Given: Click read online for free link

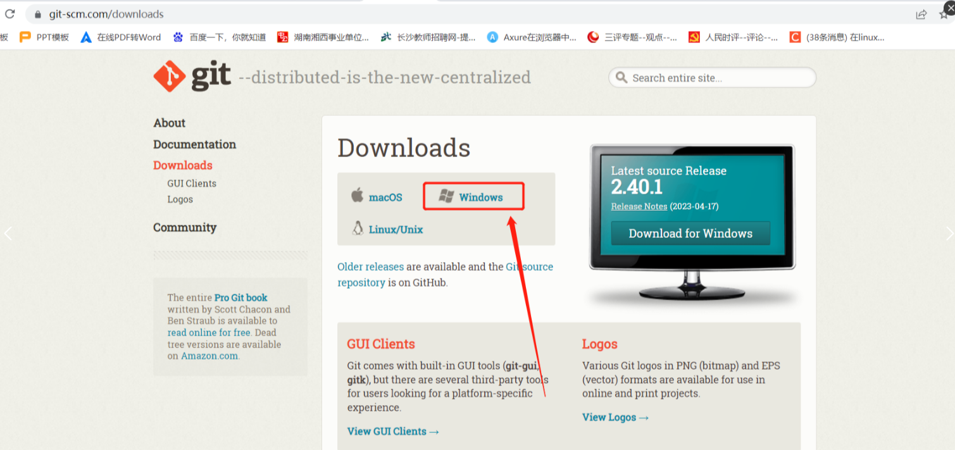Looking at the screenshot, I should [x=209, y=332].
